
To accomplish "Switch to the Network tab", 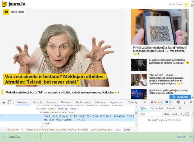I will tap(66, 102).
